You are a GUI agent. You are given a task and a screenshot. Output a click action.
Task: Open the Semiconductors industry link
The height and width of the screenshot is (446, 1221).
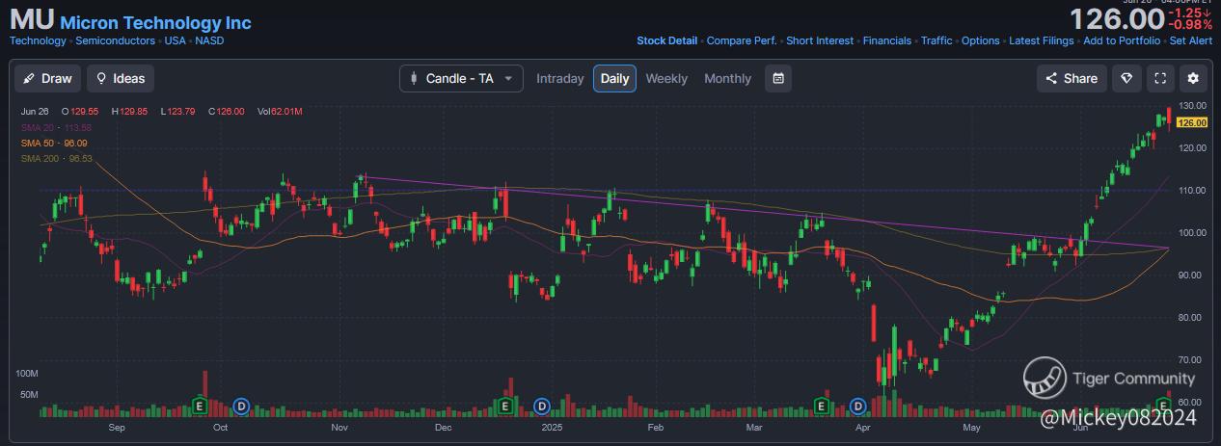coord(115,40)
